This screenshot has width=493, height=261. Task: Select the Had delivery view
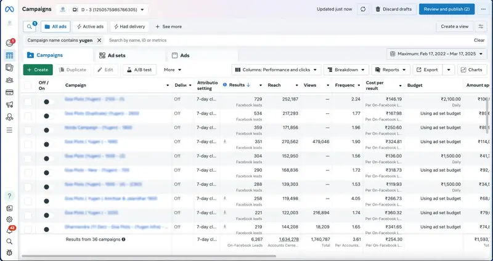click(129, 26)
